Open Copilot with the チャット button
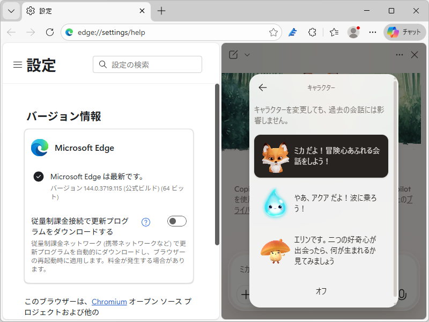 point(404,32)
